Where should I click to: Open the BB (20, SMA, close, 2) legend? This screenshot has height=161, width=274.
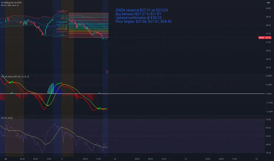(x=10, y=5)
